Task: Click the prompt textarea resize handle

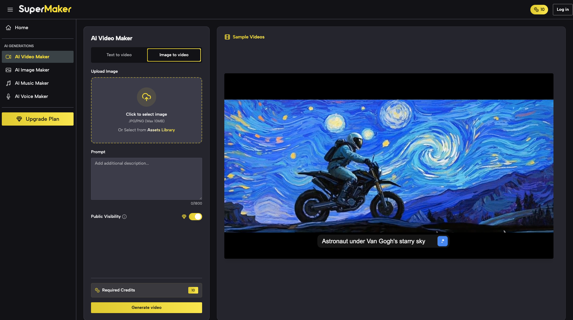Action: pyautogui.click(x=200, y=198)
